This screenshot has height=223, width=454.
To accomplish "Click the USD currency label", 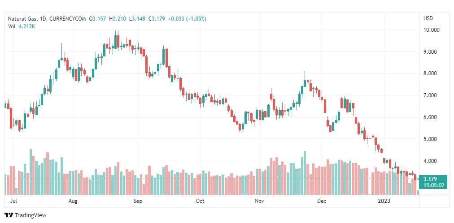I will pyautogui.click(x=428, y=18).
